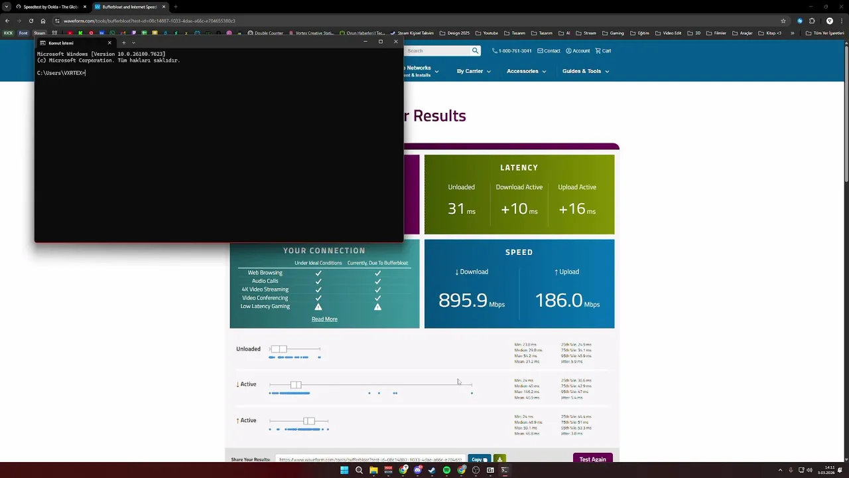The height and width of the screenshot is (478, 849).
Task: Switch to the Bufferbloat and Internet Speed tab
Action: pos(129,7)
